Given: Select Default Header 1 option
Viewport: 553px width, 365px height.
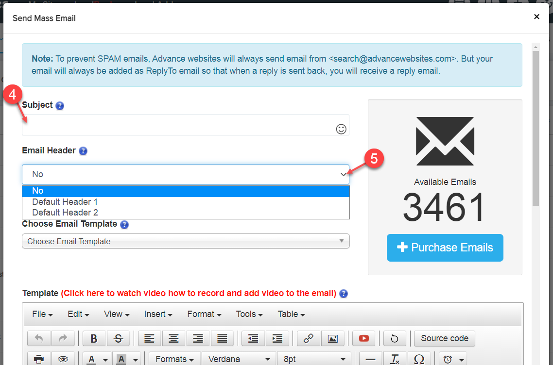Looking at the screenshot, I should point(65,201).
